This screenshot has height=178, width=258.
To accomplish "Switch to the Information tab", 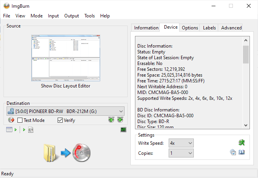I will pyautogui.click(x=146, y=27).
